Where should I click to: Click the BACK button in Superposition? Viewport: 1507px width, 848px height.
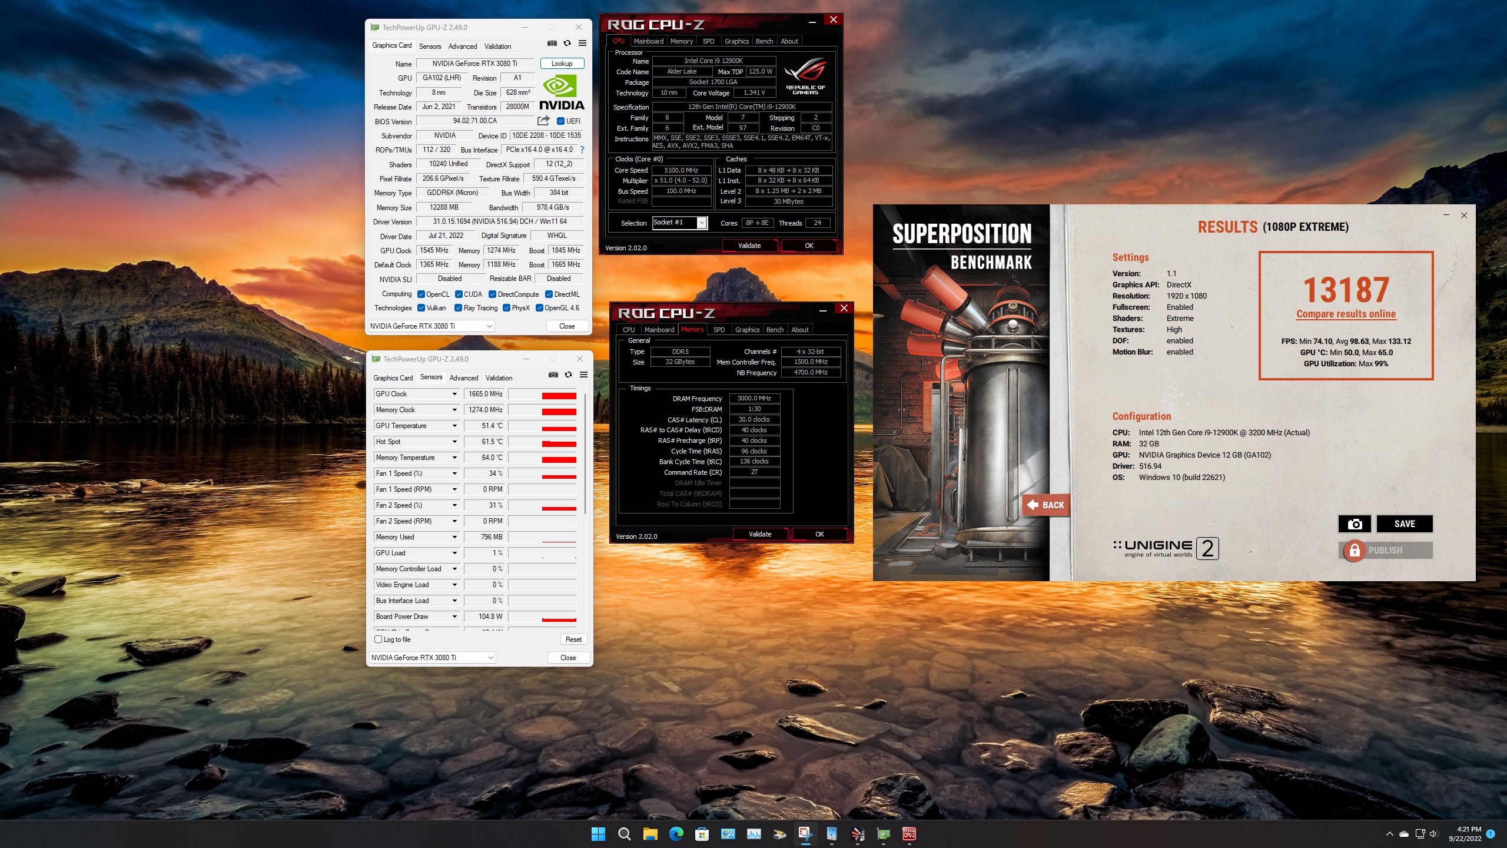(x=1047, y=505)
